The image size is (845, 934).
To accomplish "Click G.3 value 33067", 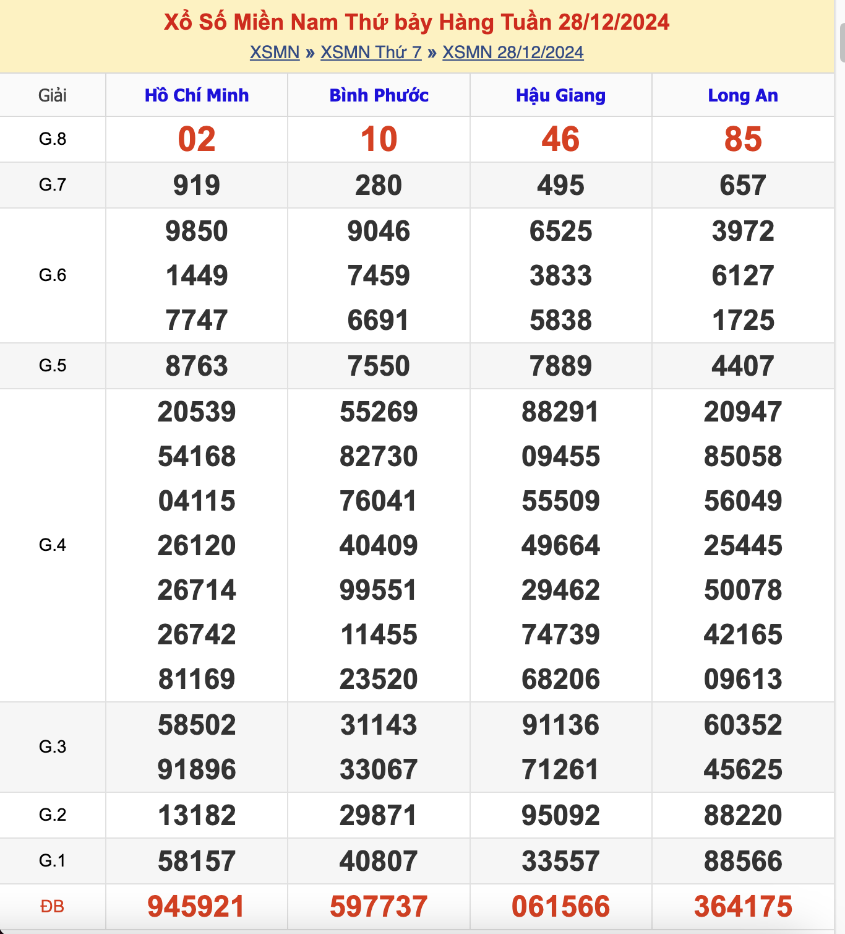I will tap(379, 769).
